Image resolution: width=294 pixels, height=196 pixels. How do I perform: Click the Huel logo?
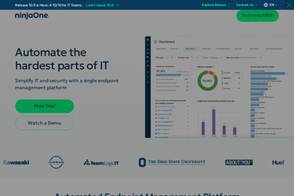(278, 162)
